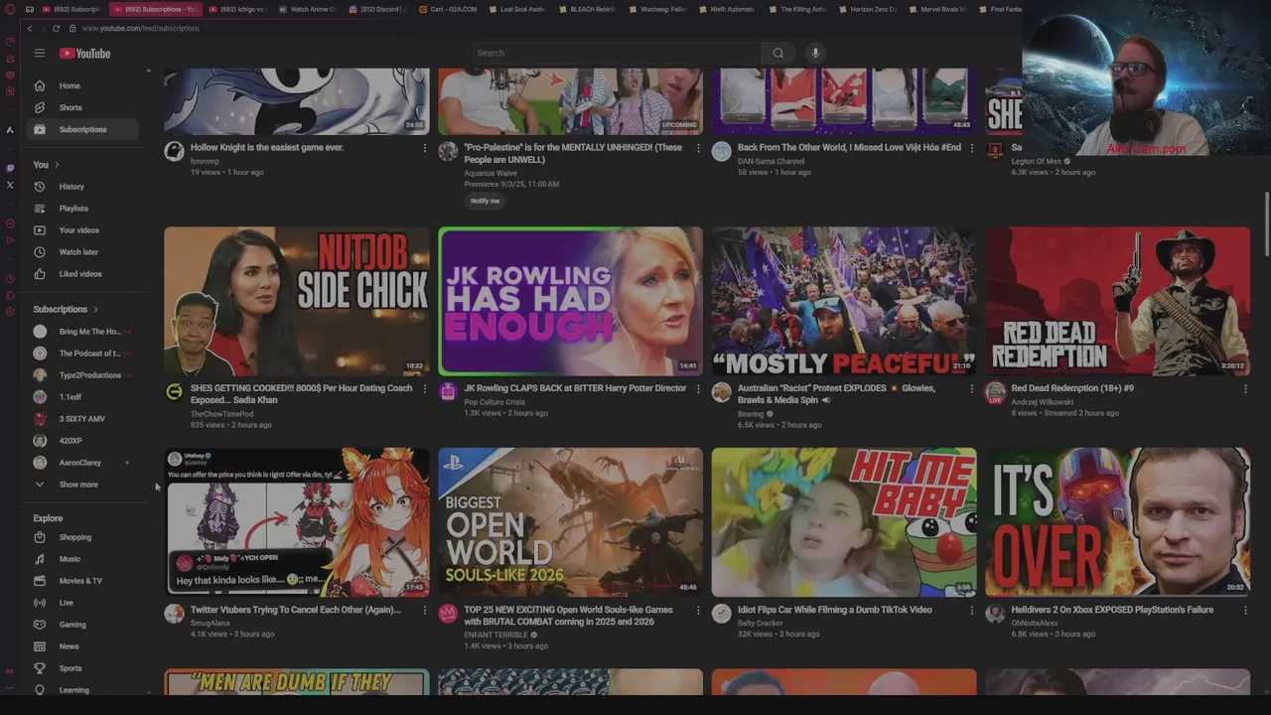The width and height of the screenshot is (1271, 715).
Task: Start voice search with microphone icon
Action: 815,53
